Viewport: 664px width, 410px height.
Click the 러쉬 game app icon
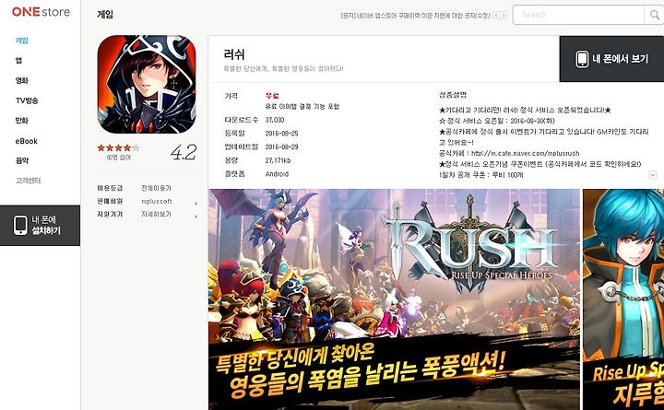147,84
